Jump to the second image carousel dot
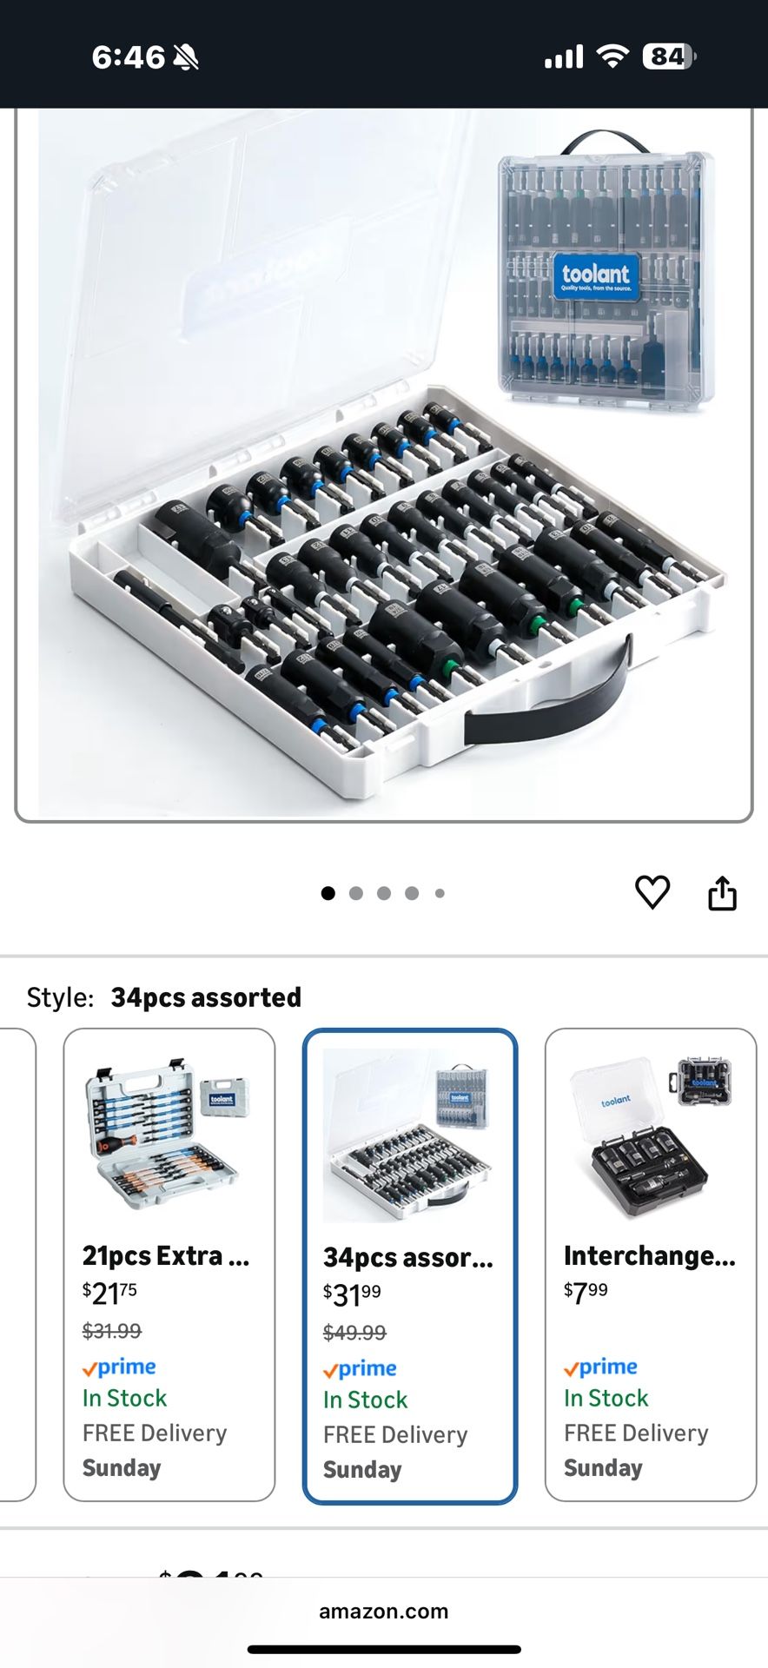This screenshot has height=1668, width=768. point(356,893)
